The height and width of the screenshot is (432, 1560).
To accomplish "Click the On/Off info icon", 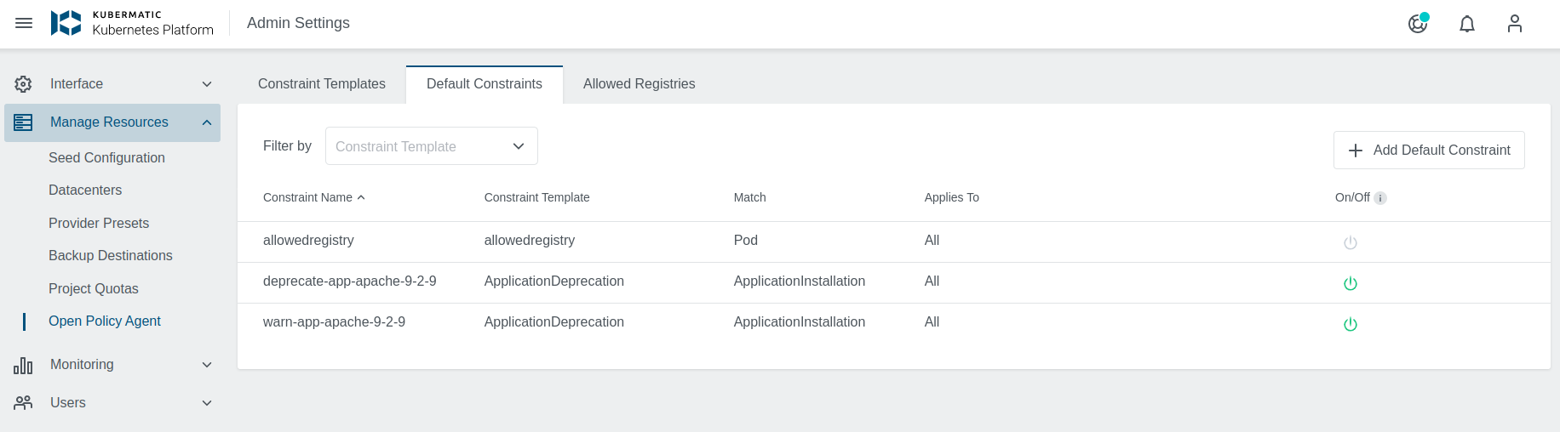I will [1380, 198].
